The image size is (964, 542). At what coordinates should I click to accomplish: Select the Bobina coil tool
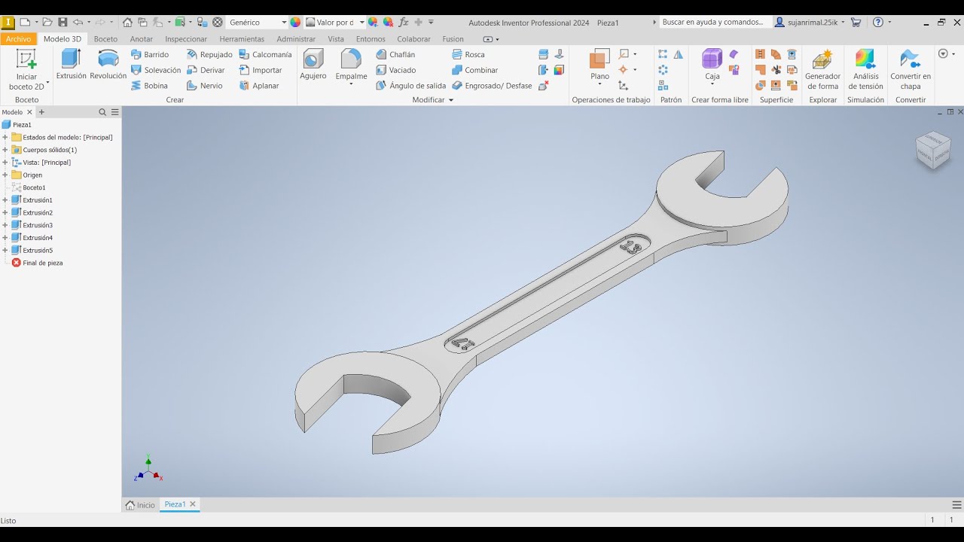[149, 86]
